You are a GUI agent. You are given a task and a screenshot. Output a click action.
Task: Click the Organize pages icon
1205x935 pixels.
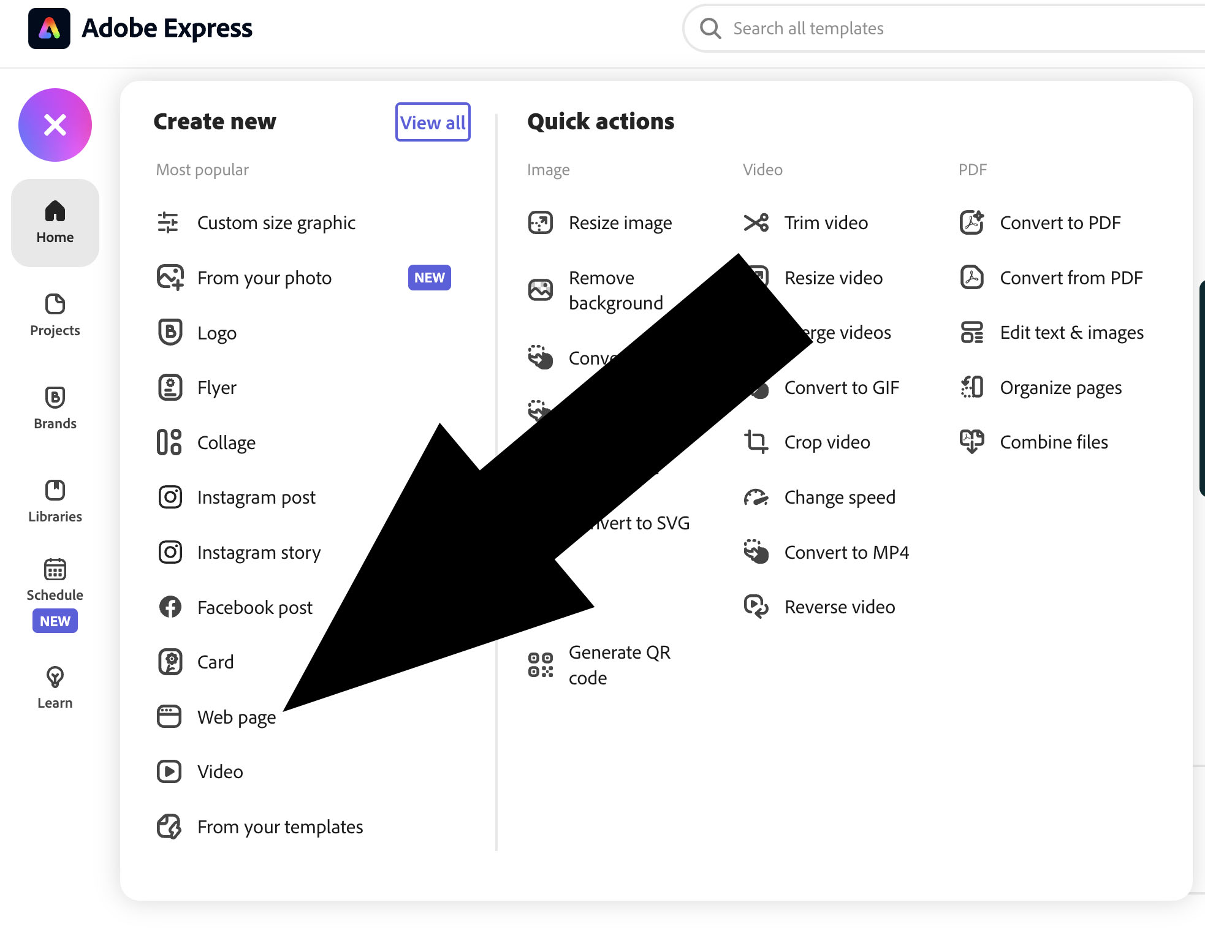click(972, 387)
